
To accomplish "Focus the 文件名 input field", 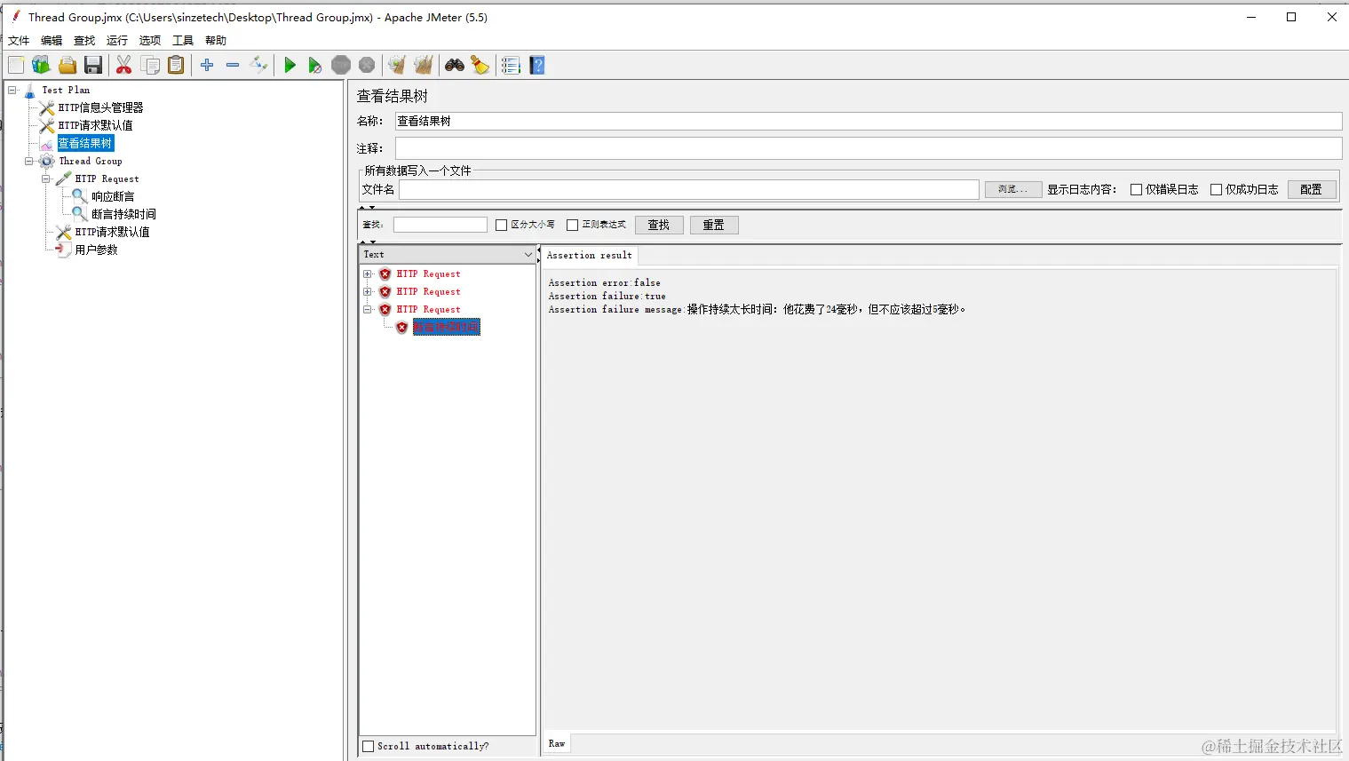I will click(689, 189).
